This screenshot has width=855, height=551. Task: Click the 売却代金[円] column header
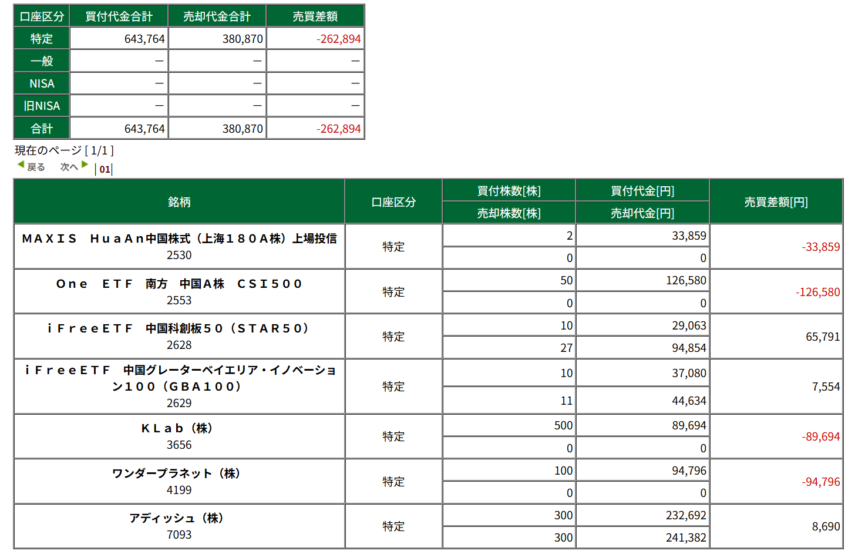coord(642,213)
